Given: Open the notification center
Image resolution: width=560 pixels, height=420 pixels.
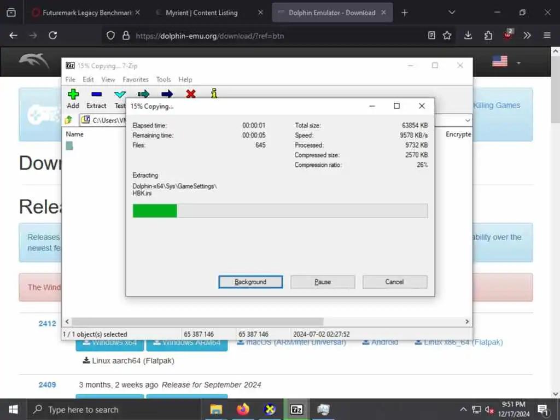Looking at the screenshot, I should [x=542, y=410].
